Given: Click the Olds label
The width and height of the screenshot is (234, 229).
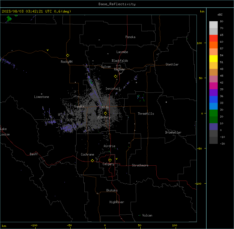Looking at the screenshot, I should click(x=105, y=107).
